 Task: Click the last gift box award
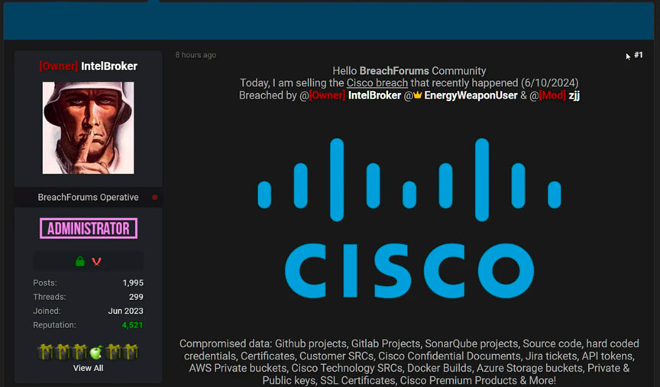pos(131,352)
